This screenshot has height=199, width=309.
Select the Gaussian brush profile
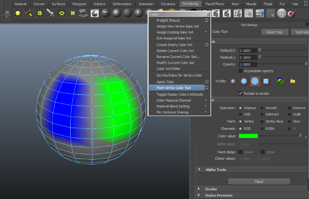233,81
